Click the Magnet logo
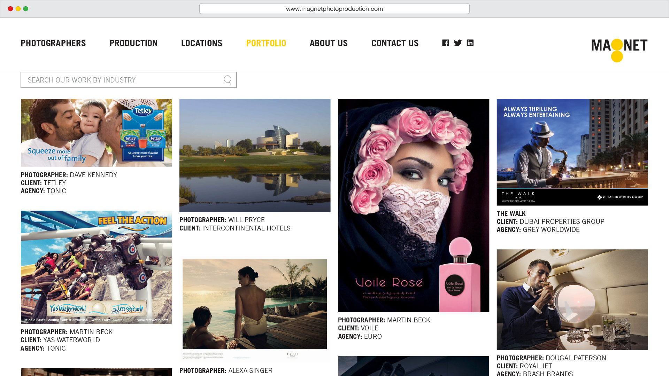The height and width of the screenshot is (376, 669). (x=619, y=50)
